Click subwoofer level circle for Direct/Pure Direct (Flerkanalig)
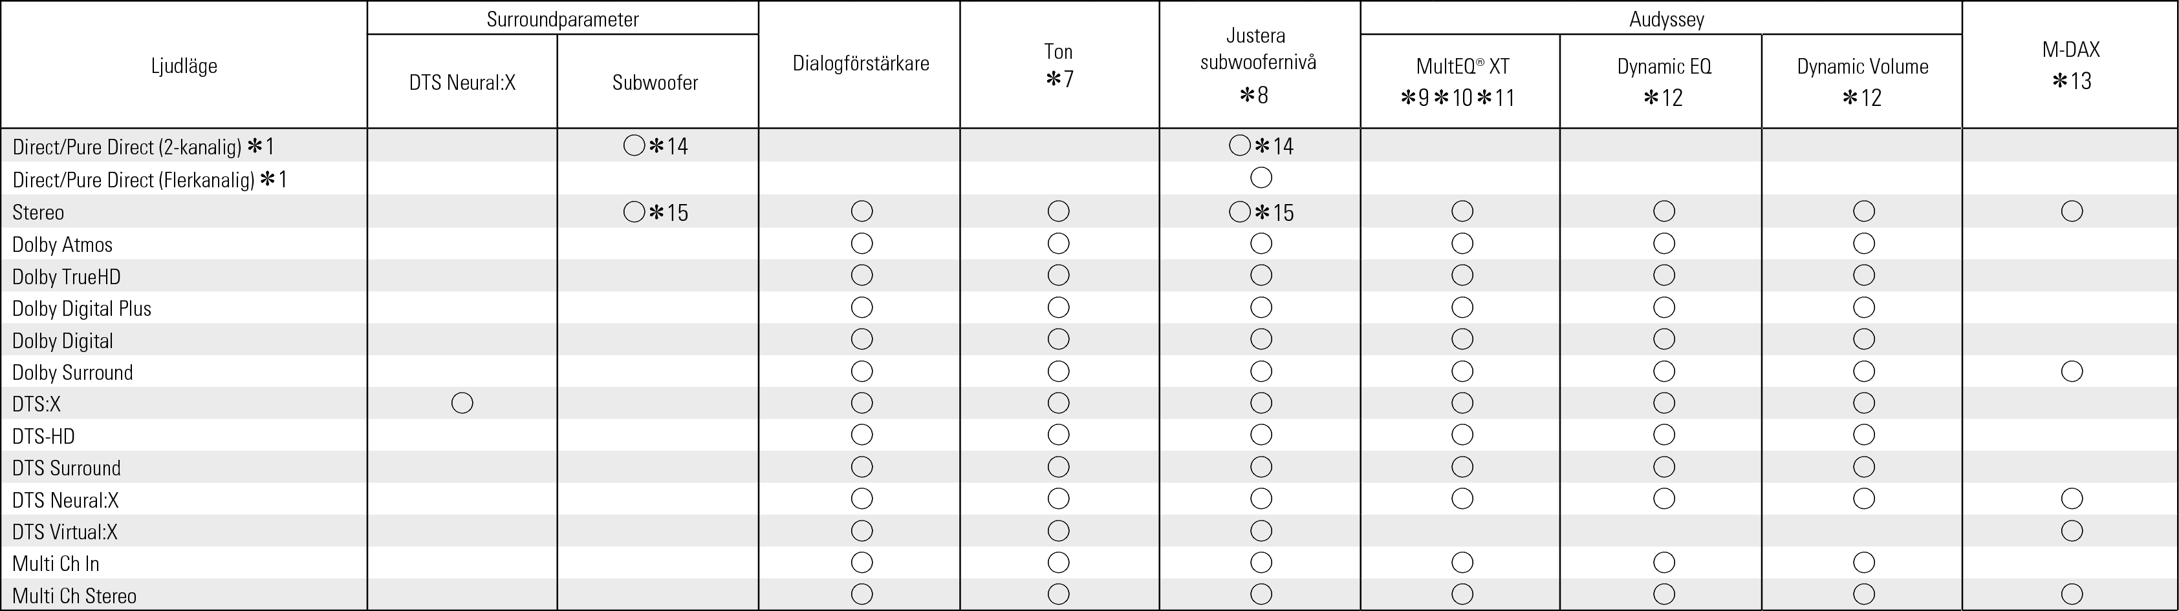 [x=1261, y=178]
